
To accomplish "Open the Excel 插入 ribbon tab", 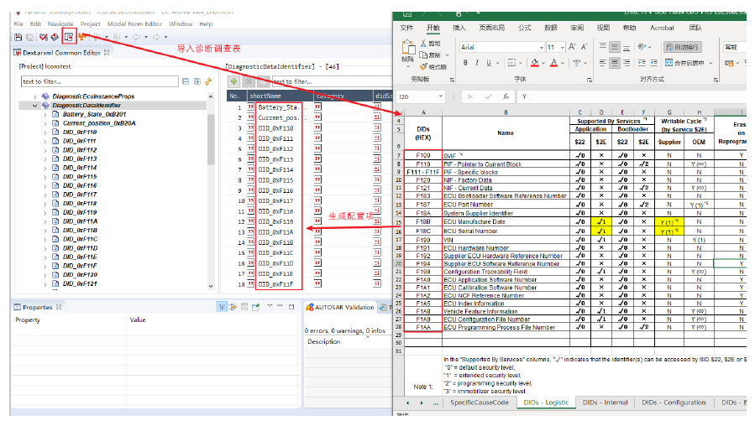I will 459,28.
